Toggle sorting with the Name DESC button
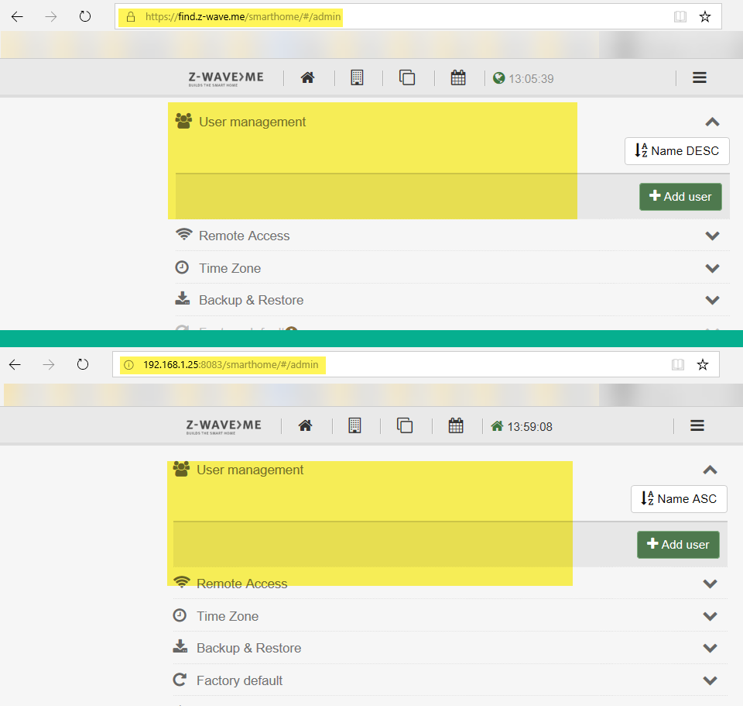Screen dimensions: 743x706 (676, 150)
